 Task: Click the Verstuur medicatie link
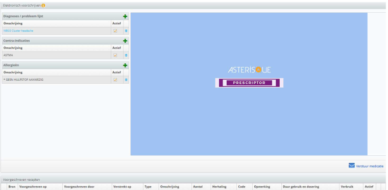pyautogui.click(x=370, y=166)
